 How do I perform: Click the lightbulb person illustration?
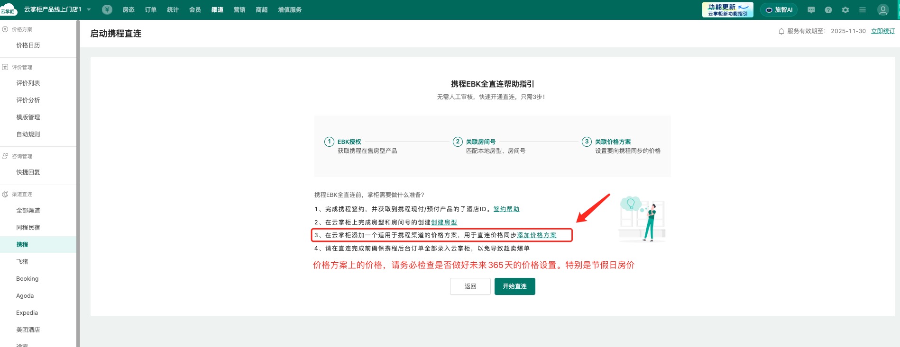point(642,219)
